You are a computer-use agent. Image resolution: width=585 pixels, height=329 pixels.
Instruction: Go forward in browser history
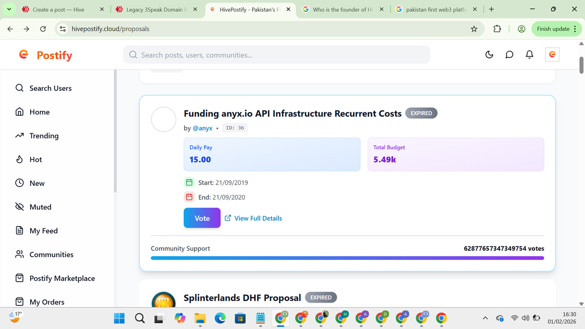[x=27, y=29]
